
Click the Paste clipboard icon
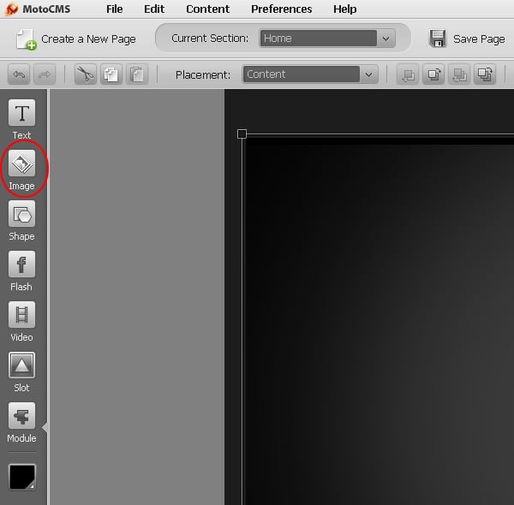[x=137, y=74]
